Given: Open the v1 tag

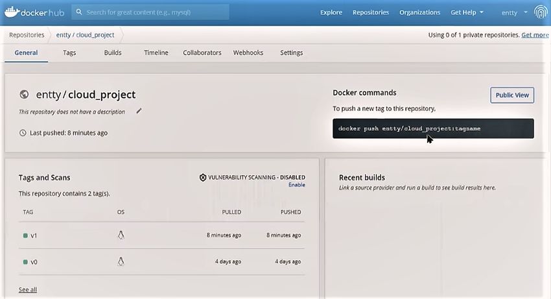Looking at the screenshot, I should click(x=34, y=235).
